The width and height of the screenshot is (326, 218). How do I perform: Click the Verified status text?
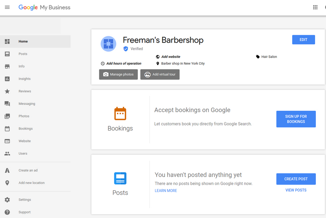(136, 49)
